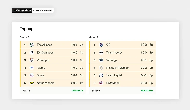Show Group B matches via ПОКАЗАТЬ
The height and width of the screenshot is (110, 190).
click(x=147, y=91)
